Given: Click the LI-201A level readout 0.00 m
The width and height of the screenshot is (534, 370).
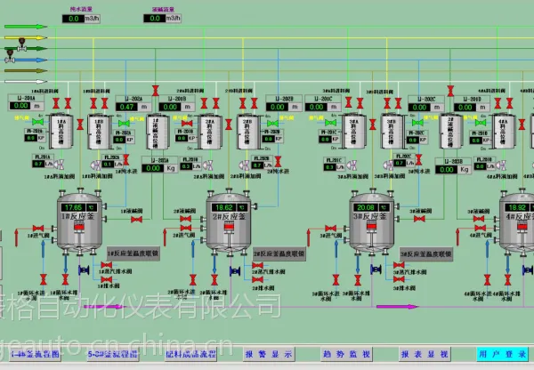Looking at the screenshot, I should coord(26,106).
